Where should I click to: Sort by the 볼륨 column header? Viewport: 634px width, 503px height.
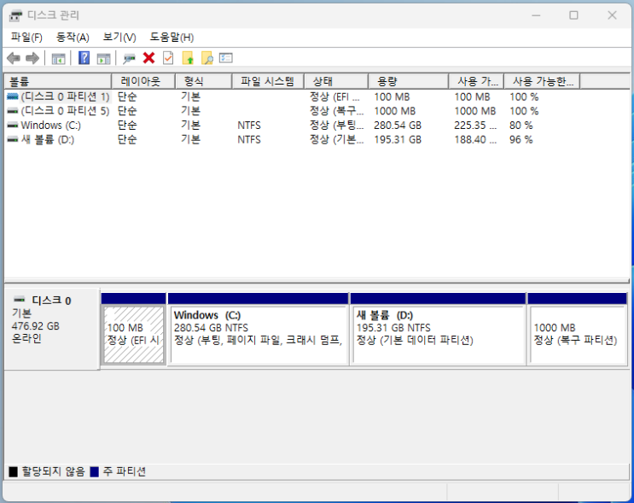pyautogui.click(x=58, y=81)
